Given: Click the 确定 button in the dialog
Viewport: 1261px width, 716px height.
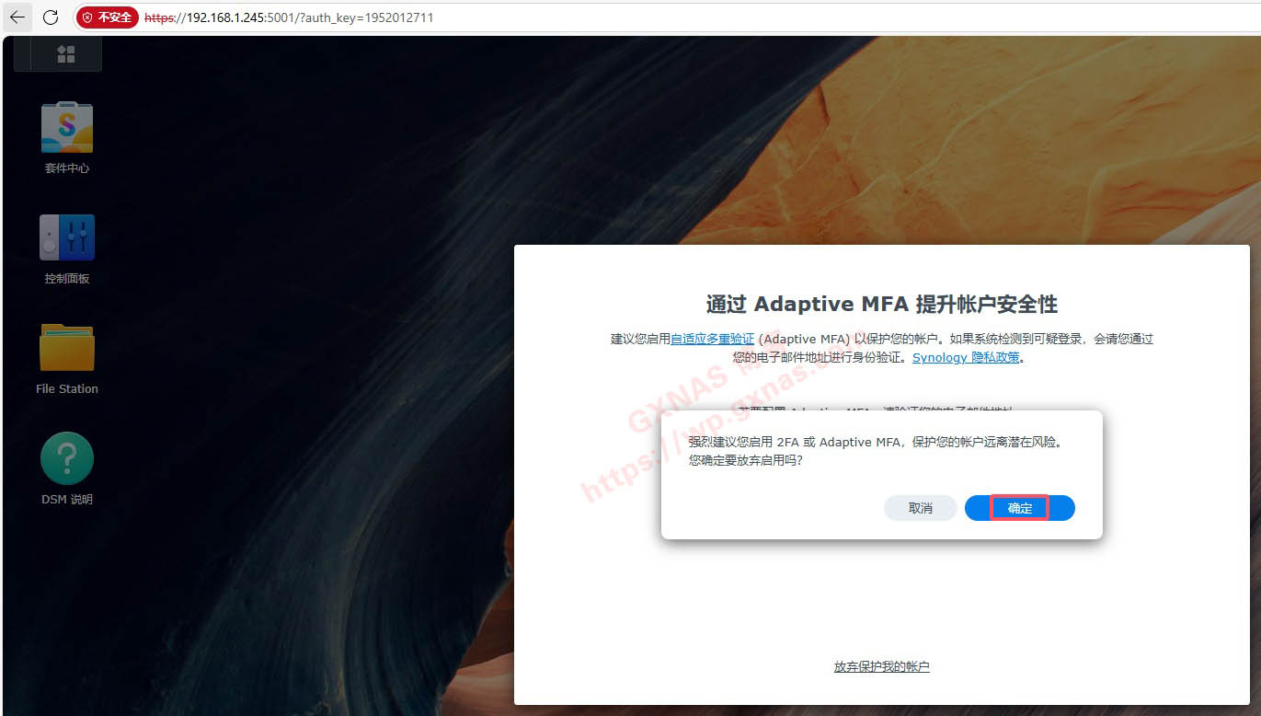Looking at the screenshot, I should pyautogui.click(x=1019, y=508).
